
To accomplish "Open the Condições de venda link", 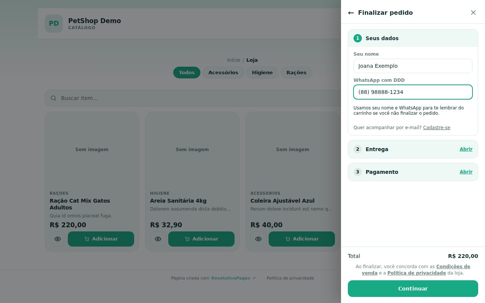I will coord(416,270).
